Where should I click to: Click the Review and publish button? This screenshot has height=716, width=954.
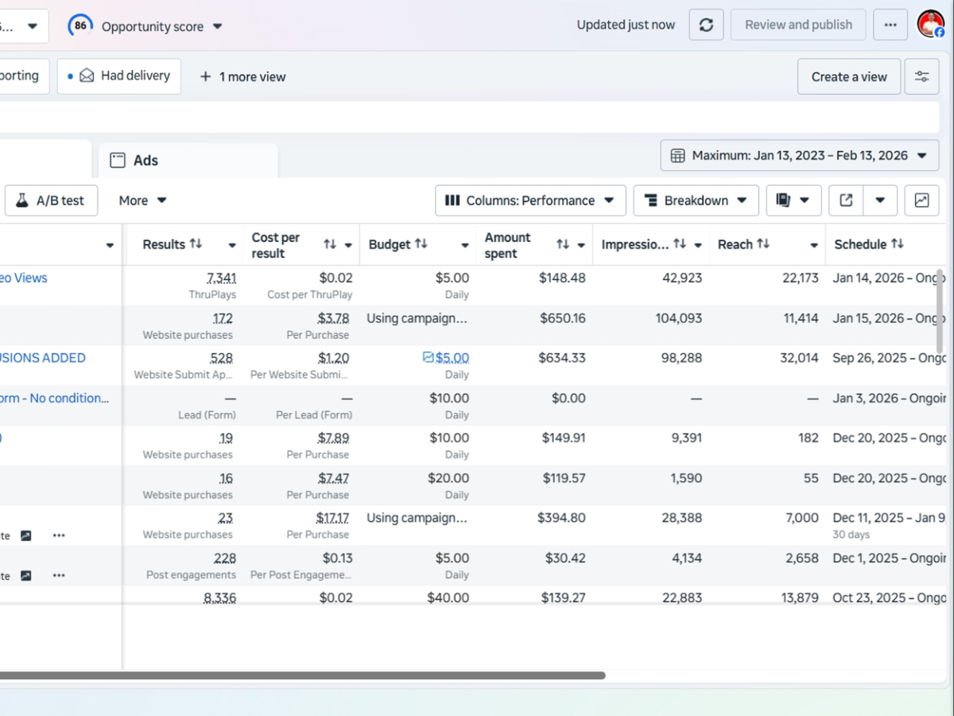point(798,24)
